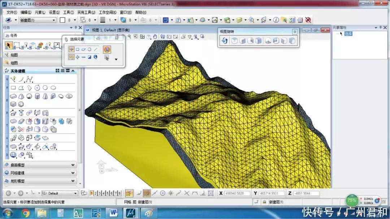Expand the 曲面模型 task group

(73, 165)
